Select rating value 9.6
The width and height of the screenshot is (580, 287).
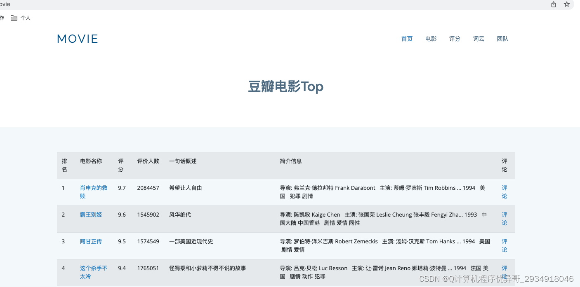[x=122, y=215]
